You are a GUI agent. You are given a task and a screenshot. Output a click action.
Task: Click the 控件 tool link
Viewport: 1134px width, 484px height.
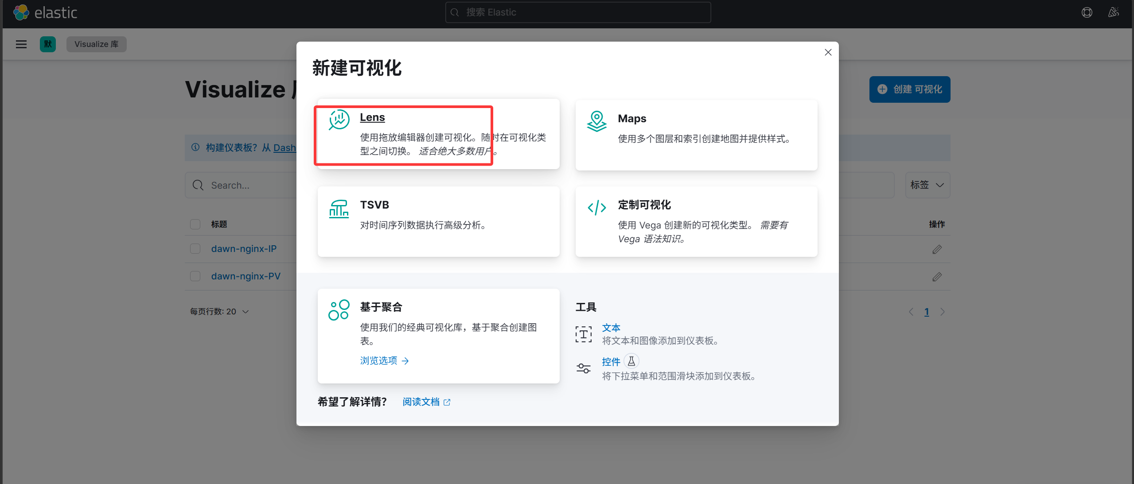611,362
